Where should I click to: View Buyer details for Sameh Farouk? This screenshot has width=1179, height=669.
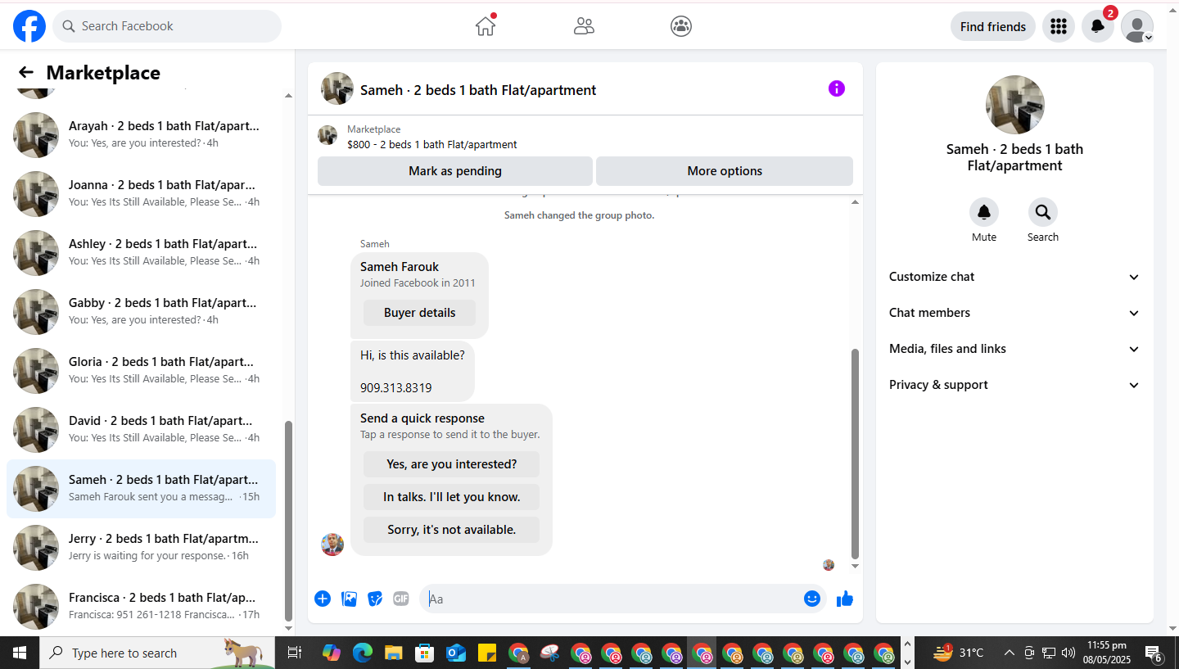coord(419,313)
